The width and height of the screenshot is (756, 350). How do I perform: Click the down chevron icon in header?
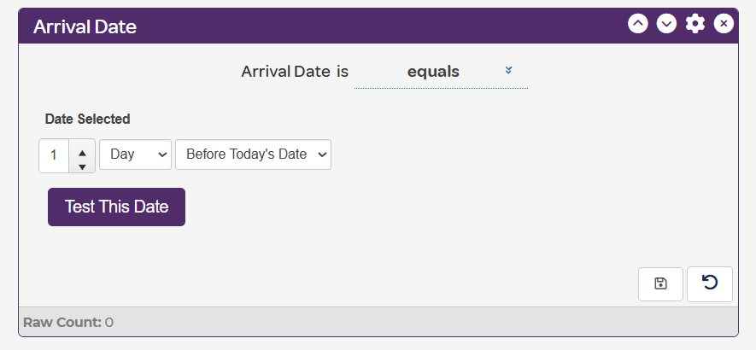(x=666, y=24)
